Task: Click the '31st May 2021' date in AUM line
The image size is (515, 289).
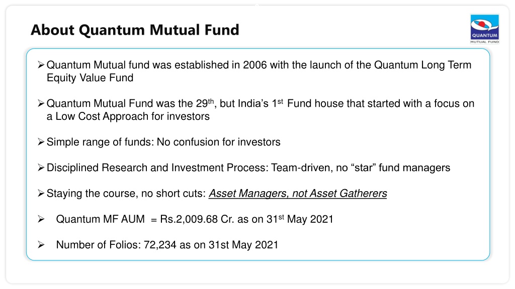Action: pyautogui.click(x=300, y=219)
